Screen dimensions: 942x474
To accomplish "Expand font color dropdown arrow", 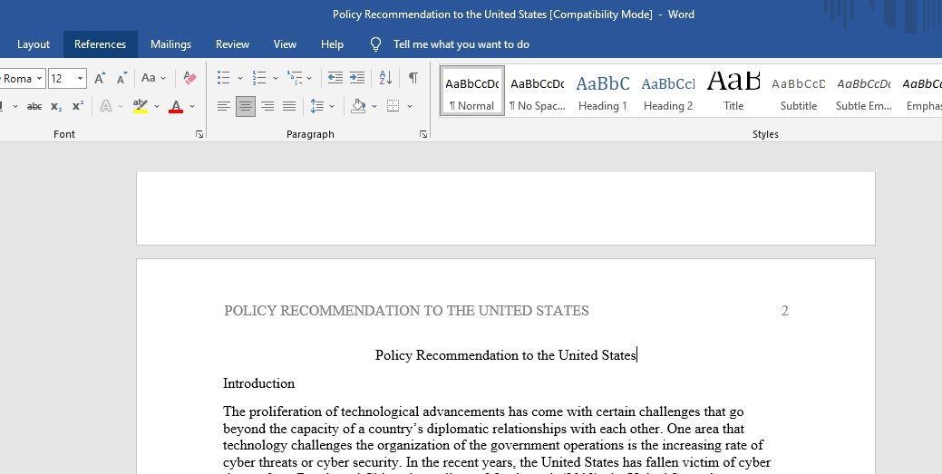I will tap(192, 106).
